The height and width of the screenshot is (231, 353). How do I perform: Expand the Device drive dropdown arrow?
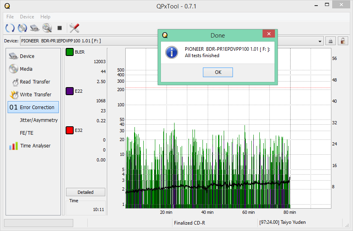pyautogui.click(x=320, y=41)
